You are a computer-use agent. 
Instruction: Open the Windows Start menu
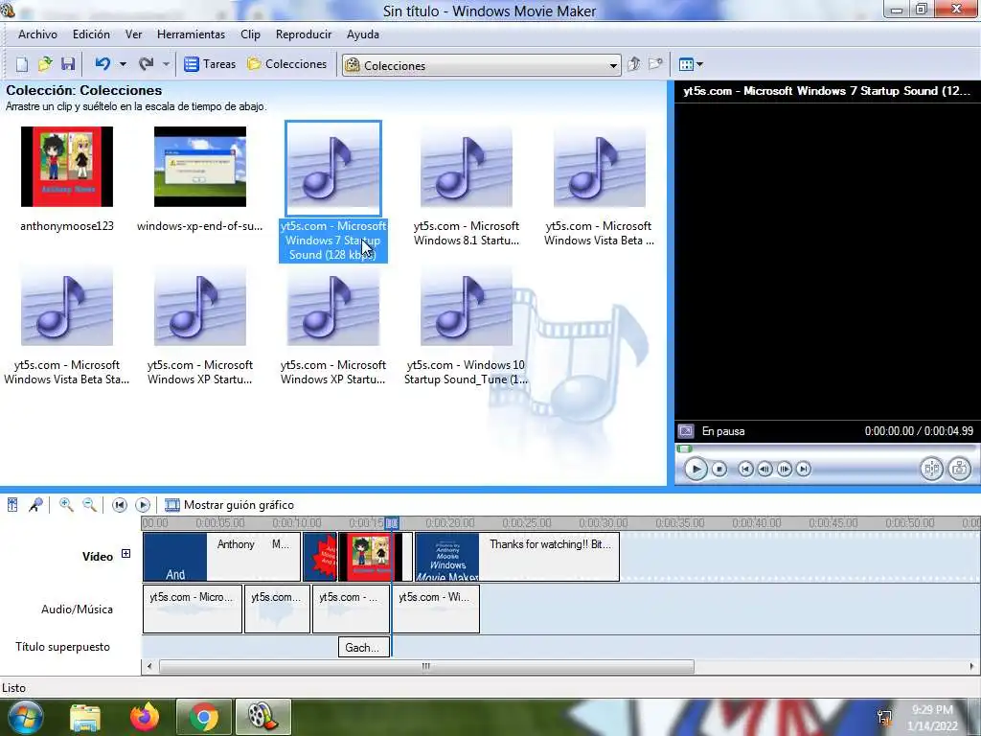pos(25,717)
